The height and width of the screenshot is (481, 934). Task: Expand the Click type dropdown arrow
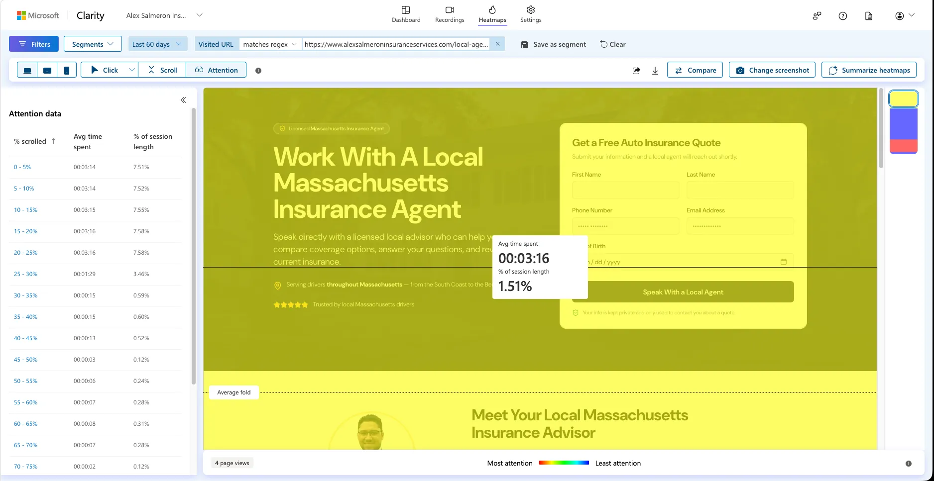point(131,70)
